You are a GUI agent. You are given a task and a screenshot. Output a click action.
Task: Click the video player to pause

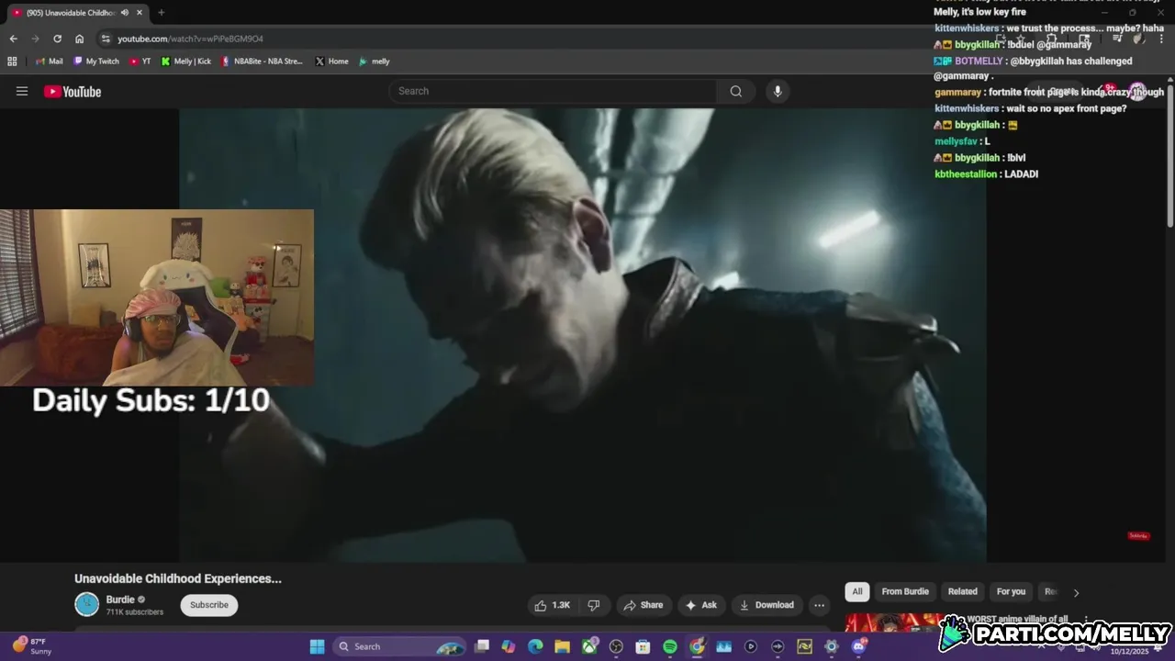click(583, 335)
